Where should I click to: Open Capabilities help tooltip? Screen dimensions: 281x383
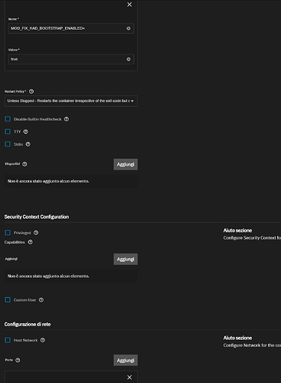(31, 242)
